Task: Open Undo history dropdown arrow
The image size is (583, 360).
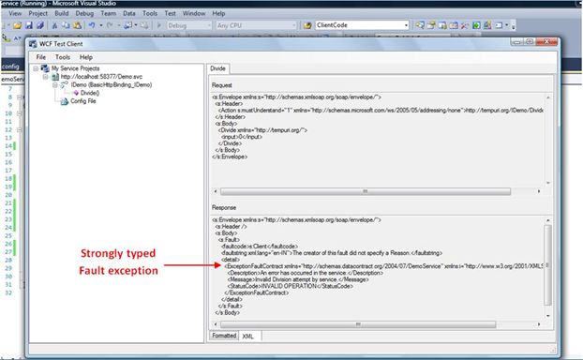Action: click(101, 25)
